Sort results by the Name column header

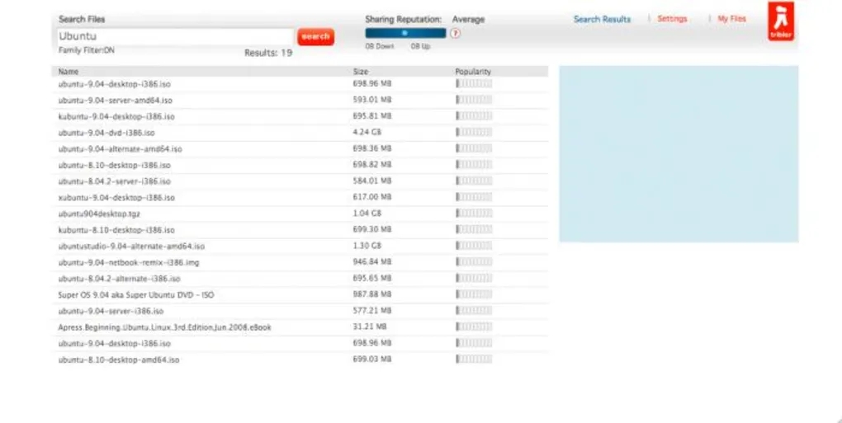(x=69, y=71)
